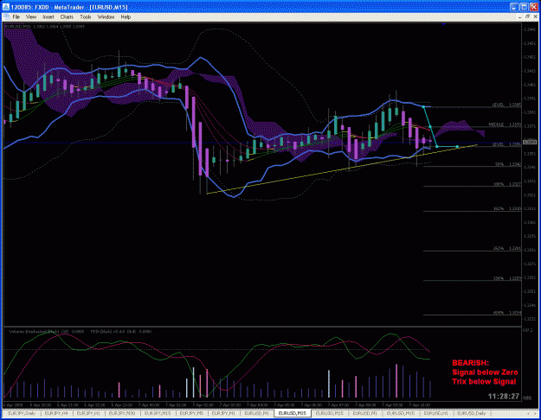Open the Help menu
This screenshot has width=541, height=420.
pyautogui.click(x=126, y=17)
